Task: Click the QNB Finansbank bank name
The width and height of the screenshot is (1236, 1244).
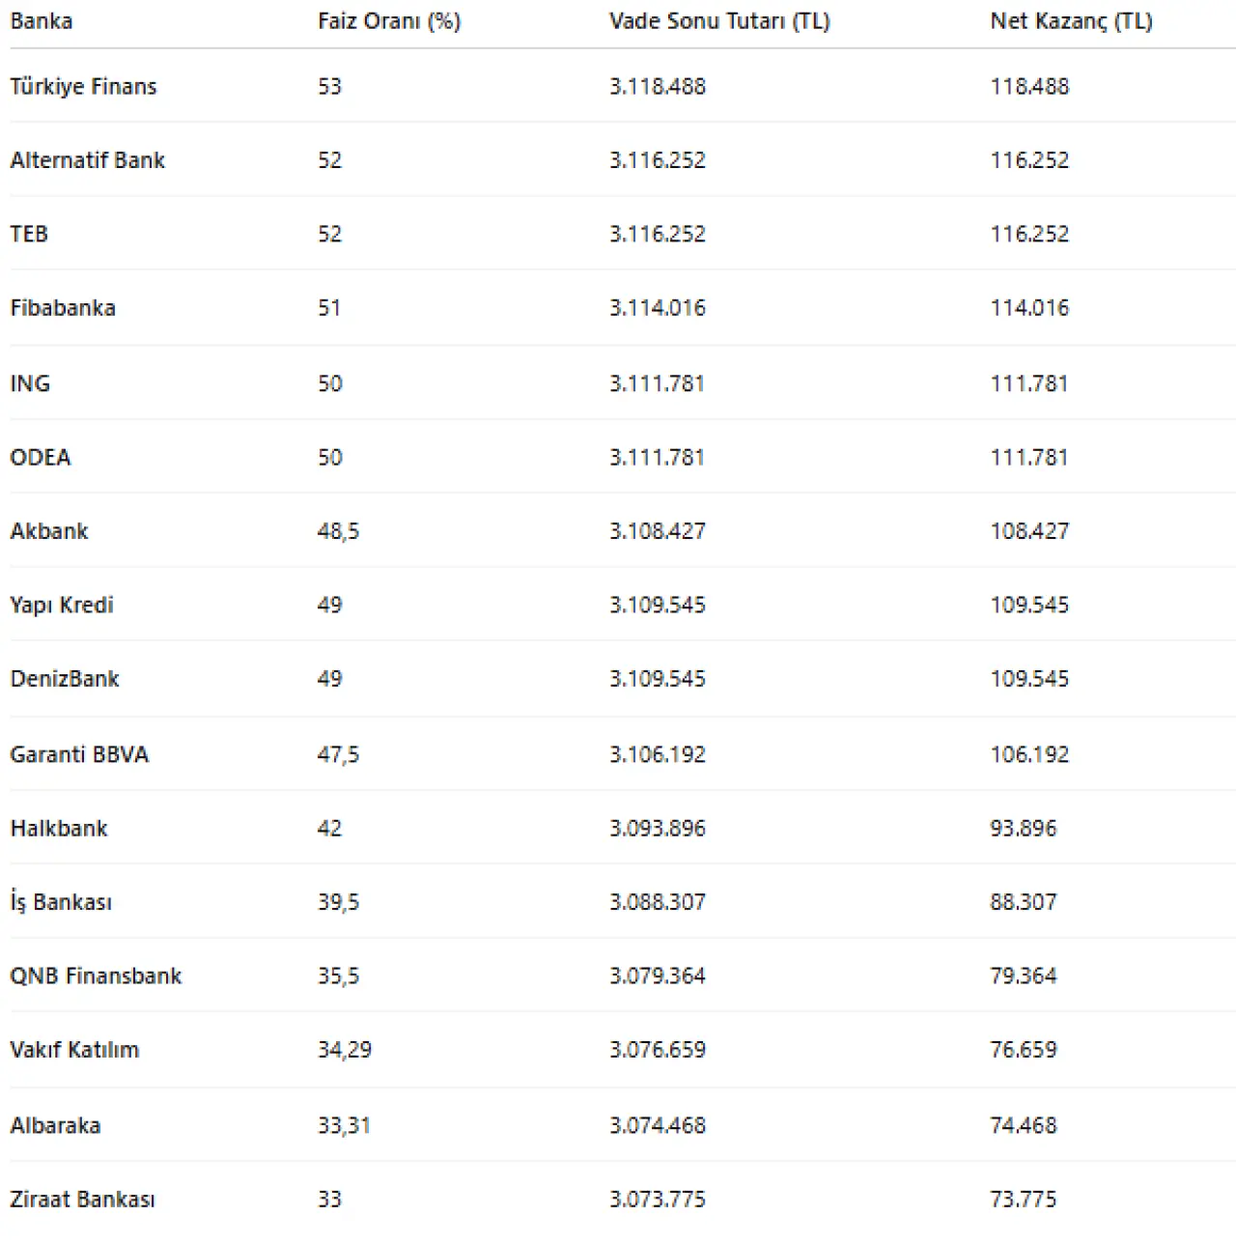Action: coord(96,976)
